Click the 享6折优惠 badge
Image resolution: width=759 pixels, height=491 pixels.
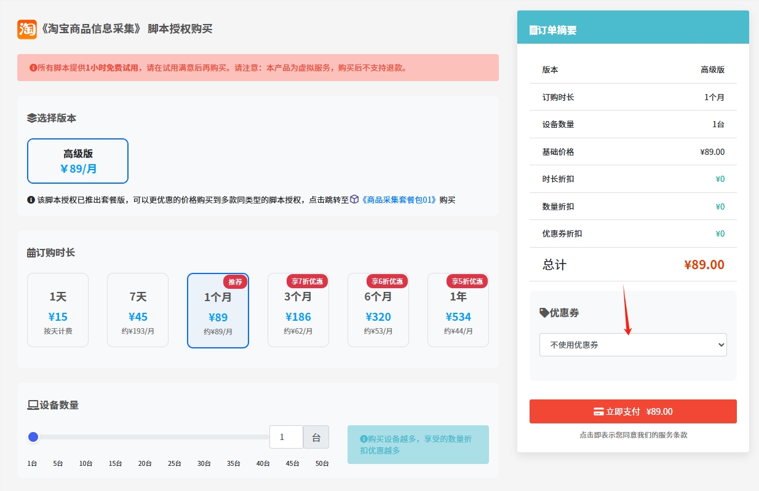click(x=387, y=281)
